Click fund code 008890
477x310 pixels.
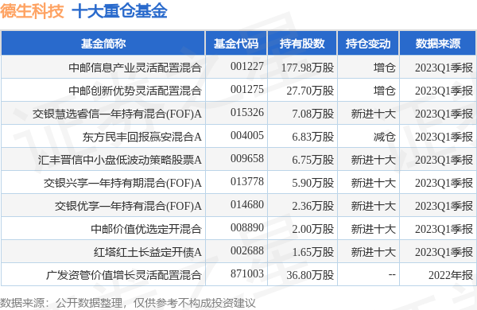247,227
